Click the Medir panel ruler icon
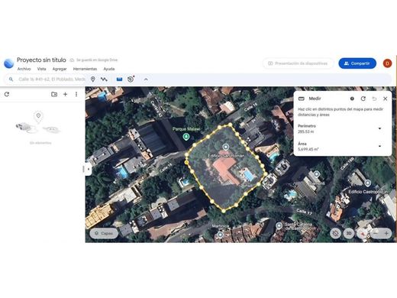 point(302,99)
